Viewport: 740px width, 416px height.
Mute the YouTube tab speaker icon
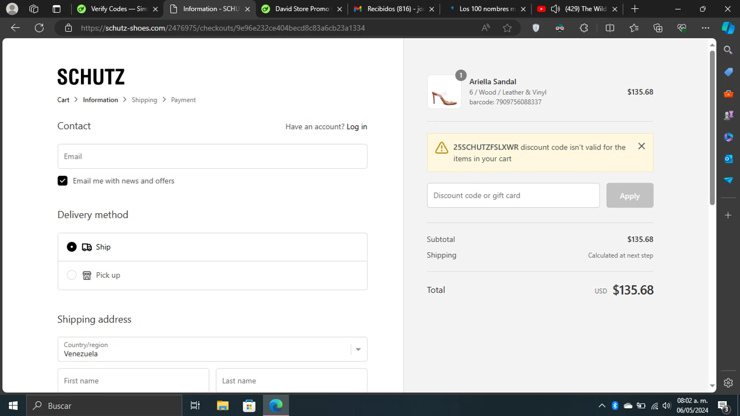[x=555, y=9]
